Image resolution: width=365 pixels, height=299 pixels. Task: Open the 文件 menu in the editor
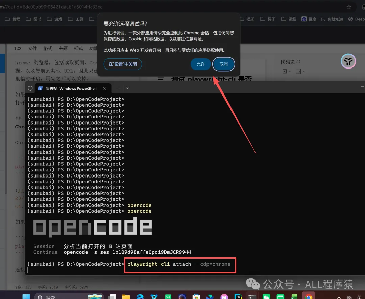32,48
